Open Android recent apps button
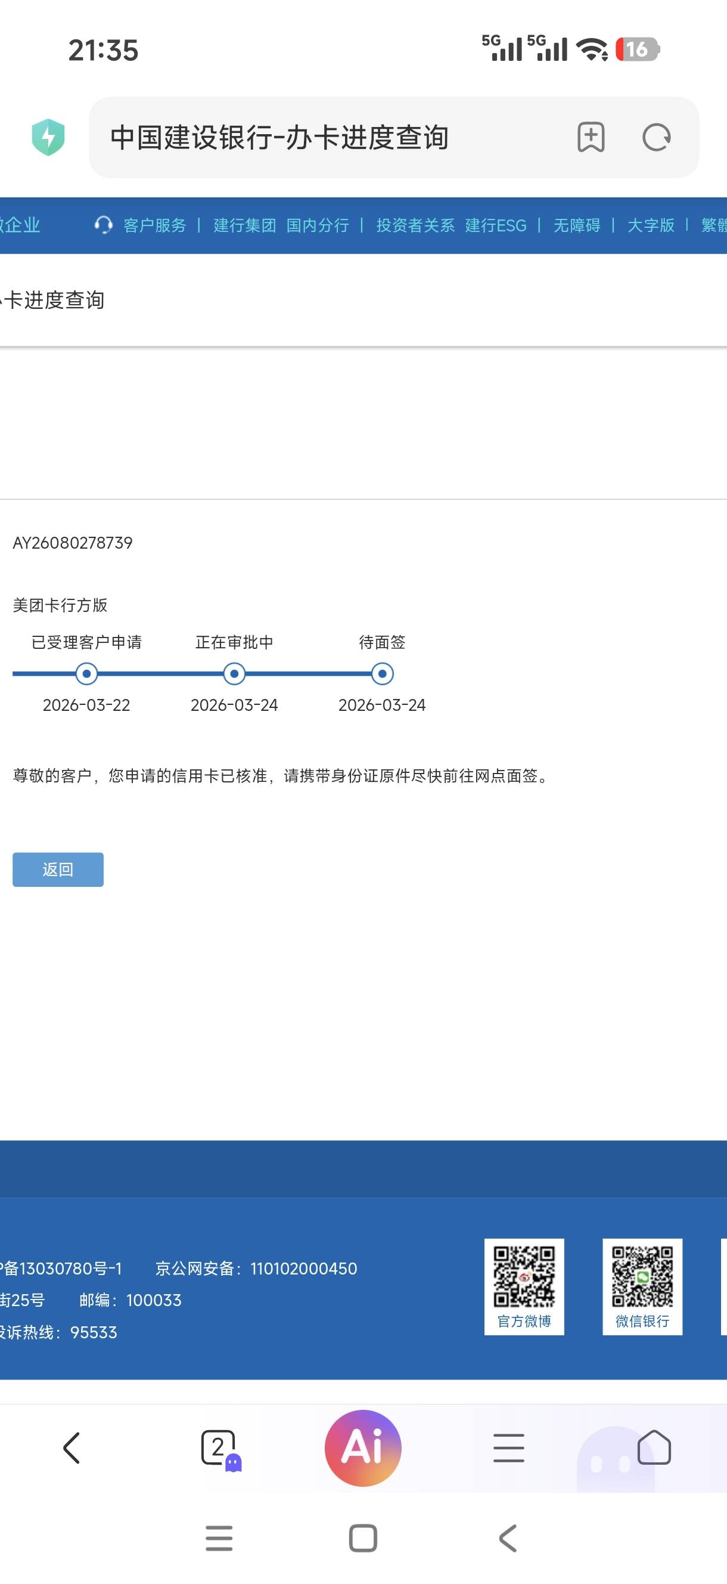This screenshot has width=727, height=1584. [x=219, y=1539]
